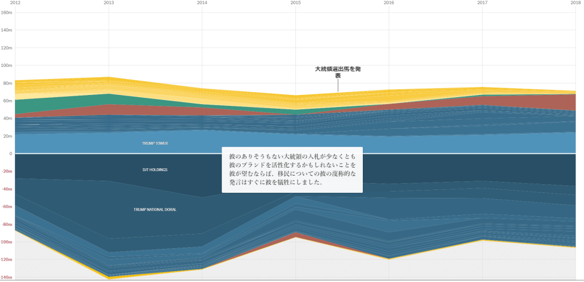Image resolution: width=584 pixels, height=282 pixels.
Task: Click the gray hatched region below 2015
Action: point(295,260)
